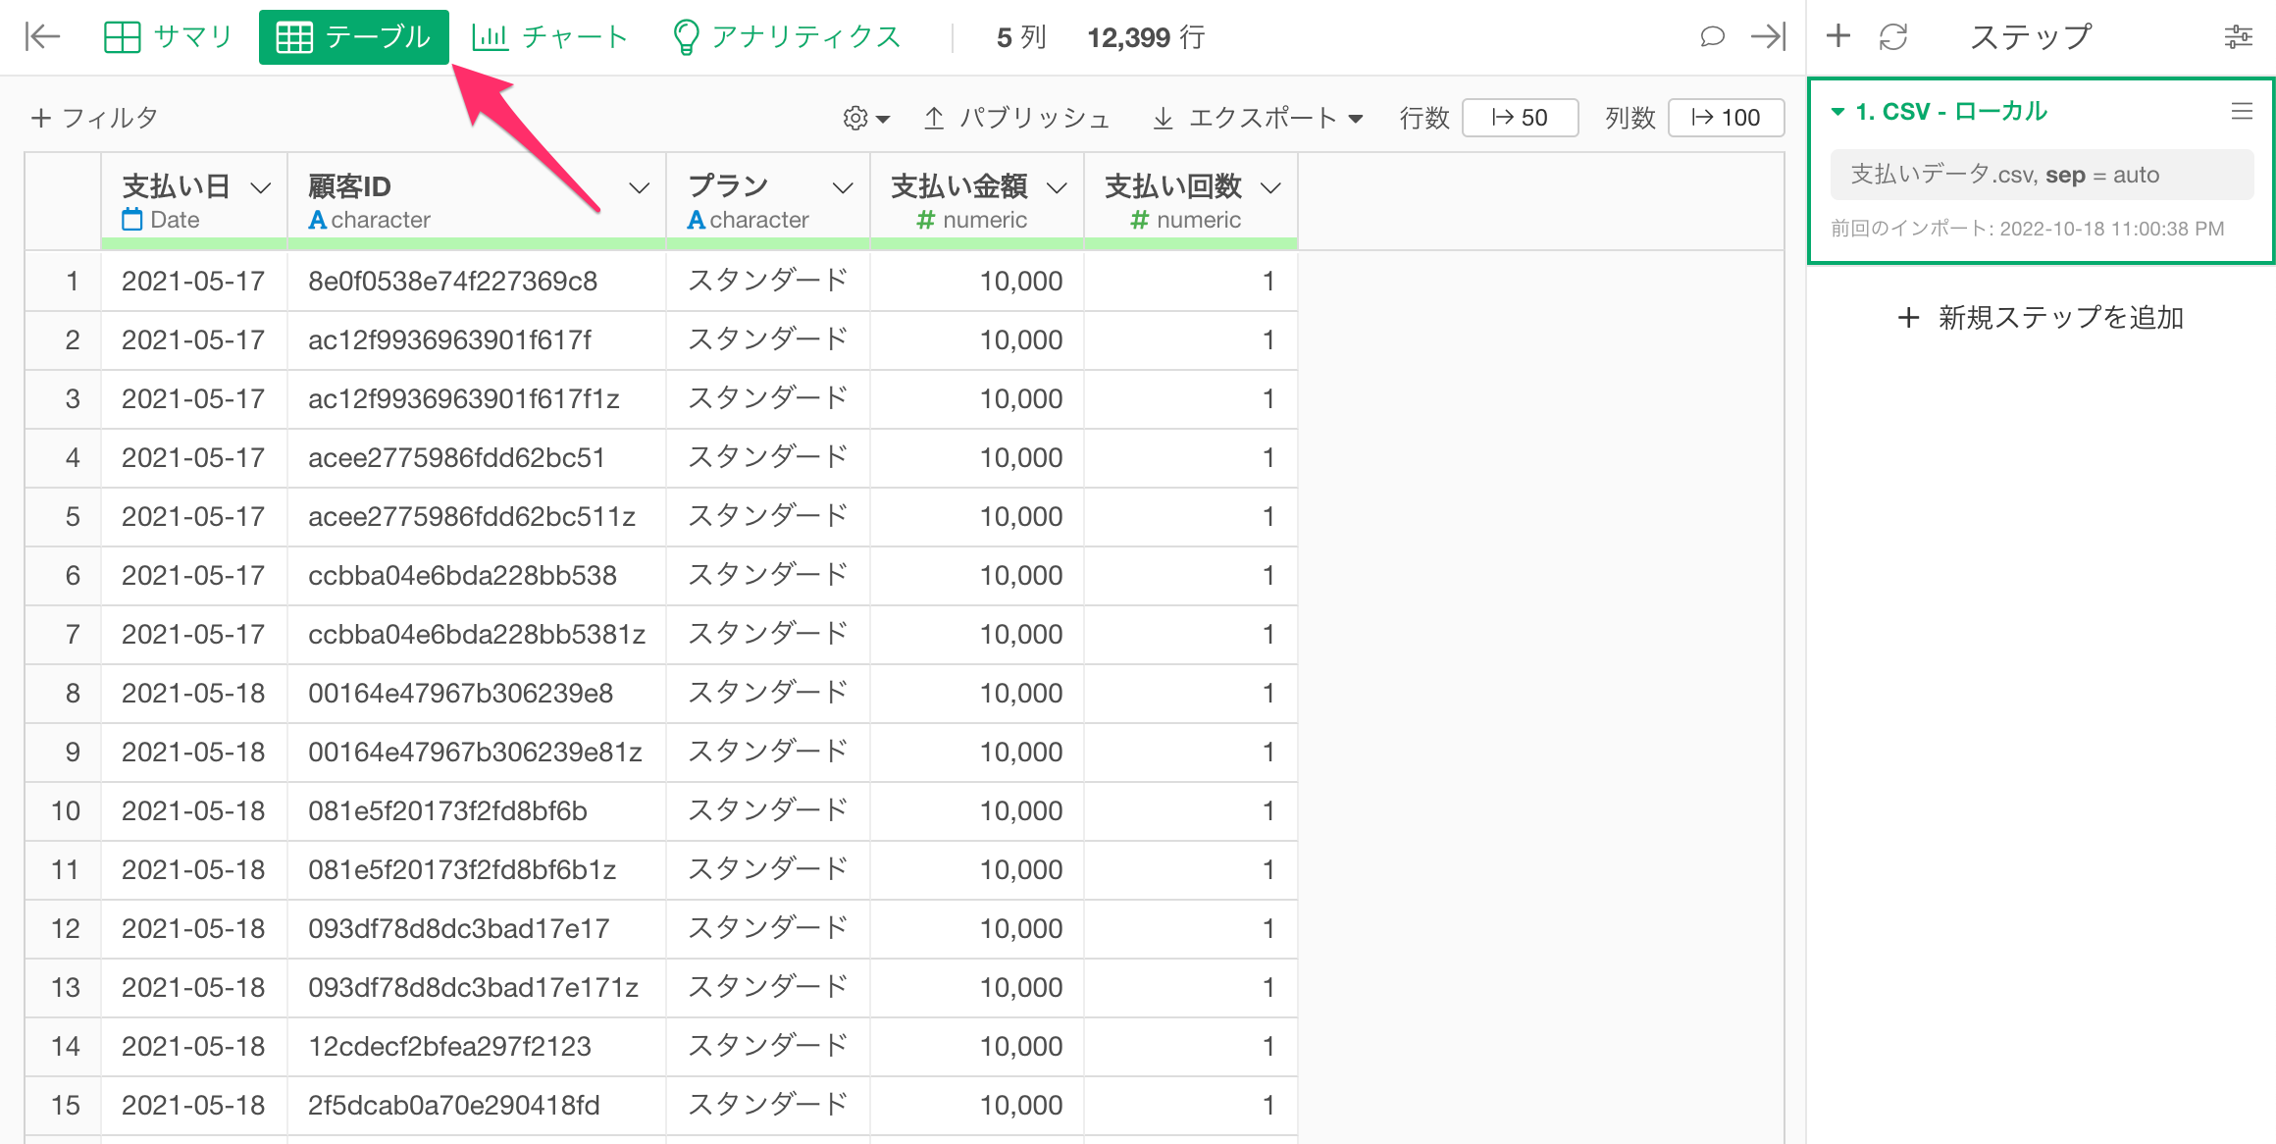
Task: Click the 12,399 行 row count
Action: [x=1146, y=37]
